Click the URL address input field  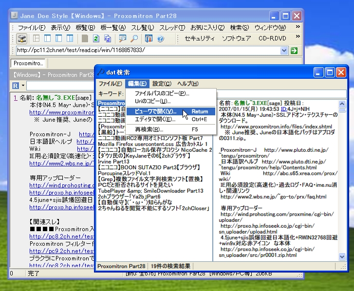pyautogui.click(x=149, y=50)
